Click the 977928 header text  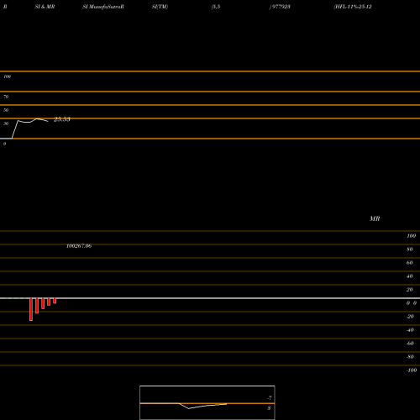tap(280, 7)
